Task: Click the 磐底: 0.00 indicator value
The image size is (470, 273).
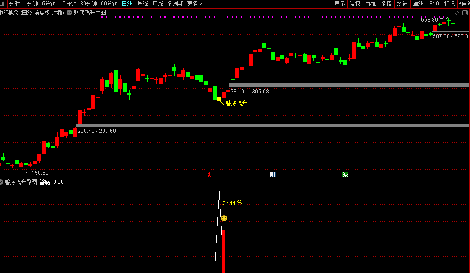Action: pyautogui.click(x=52, y=182)
